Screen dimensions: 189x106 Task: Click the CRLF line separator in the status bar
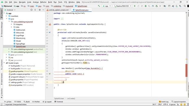click(x=160, y=105)
